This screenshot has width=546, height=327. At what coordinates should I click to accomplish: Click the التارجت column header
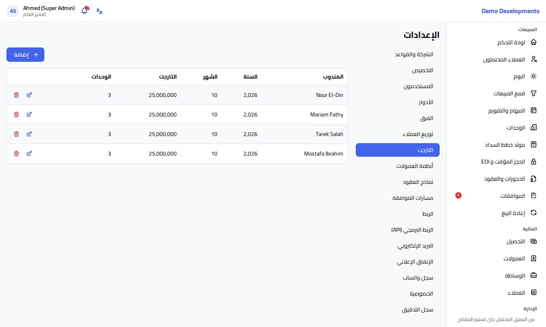(167, 77)
